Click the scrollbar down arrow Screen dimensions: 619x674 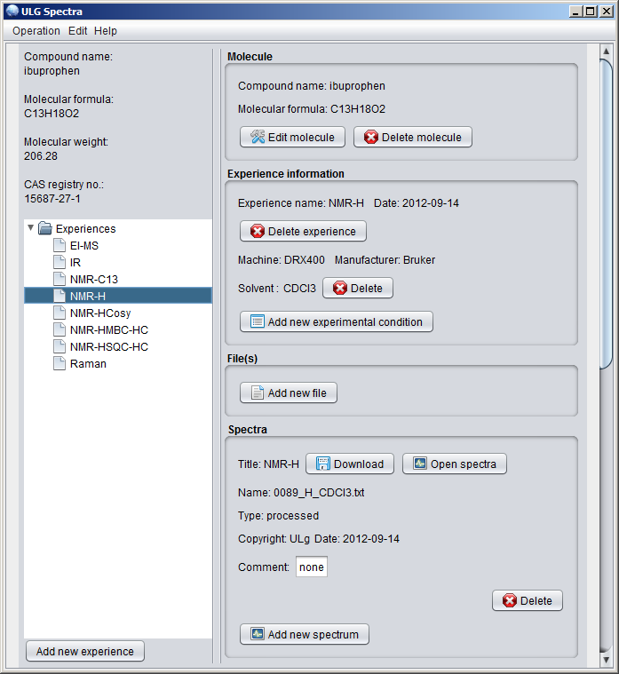coord(606,659)
